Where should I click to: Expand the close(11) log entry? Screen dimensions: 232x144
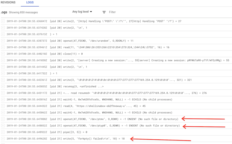3,54
